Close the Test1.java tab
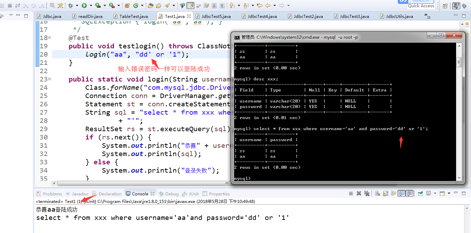The width and height of the screenshot is (471, 233). tap(189, 16)
